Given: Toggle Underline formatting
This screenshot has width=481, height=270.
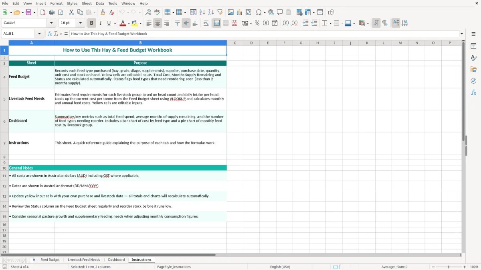Looking at the screenshot, I should tap(109, 23).
